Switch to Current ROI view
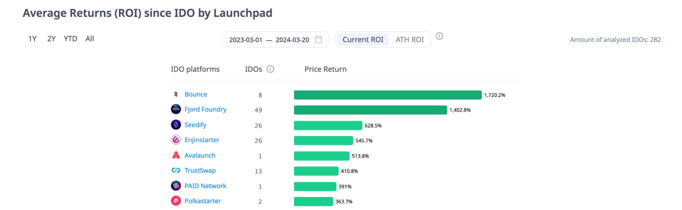Screen dimensions: 682x210 click(x=362, y=39)
